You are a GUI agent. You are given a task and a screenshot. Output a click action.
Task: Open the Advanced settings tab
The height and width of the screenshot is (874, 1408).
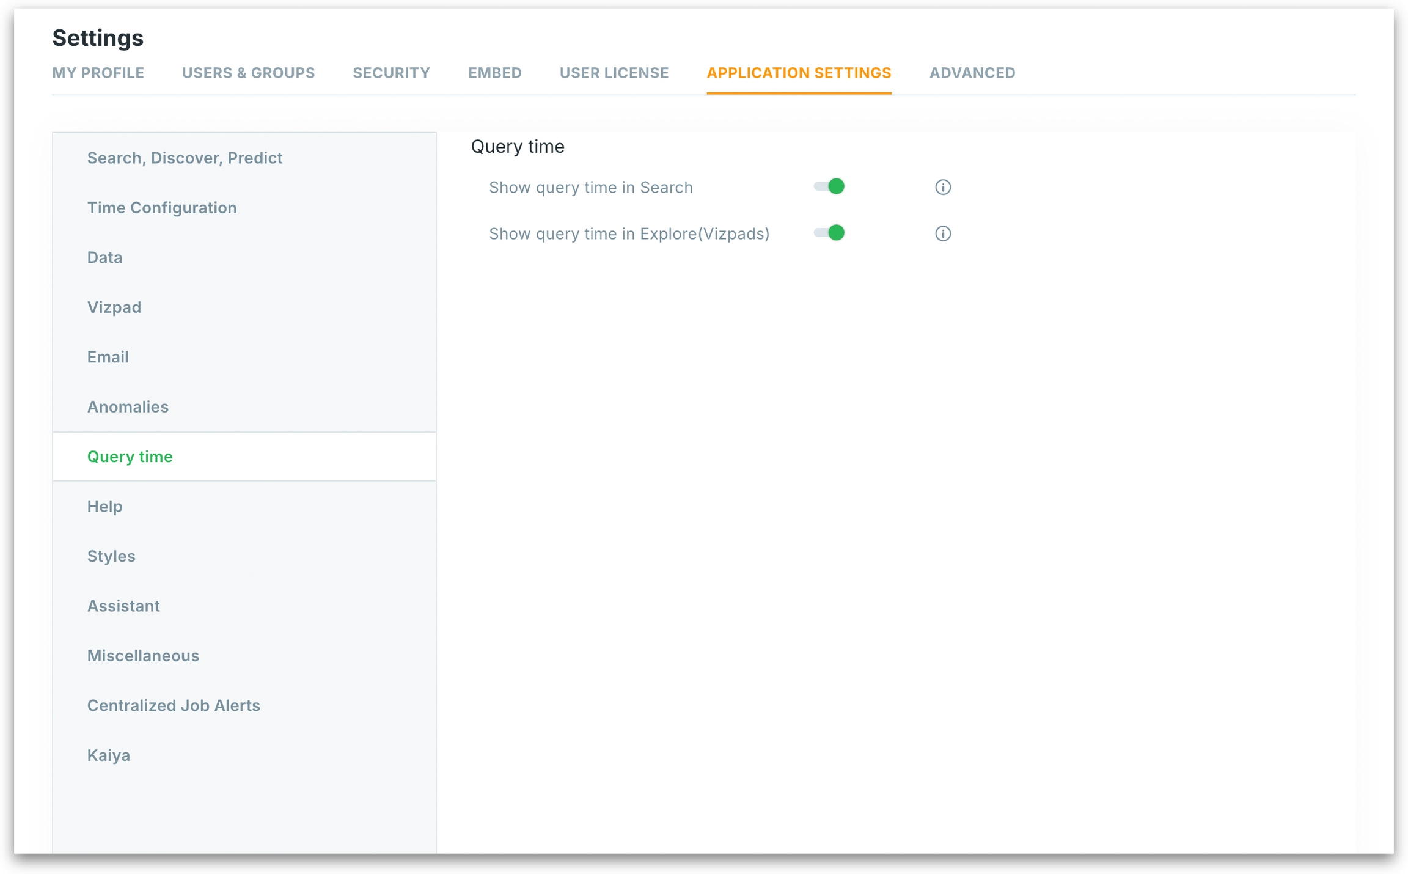(x=972, y=73)
